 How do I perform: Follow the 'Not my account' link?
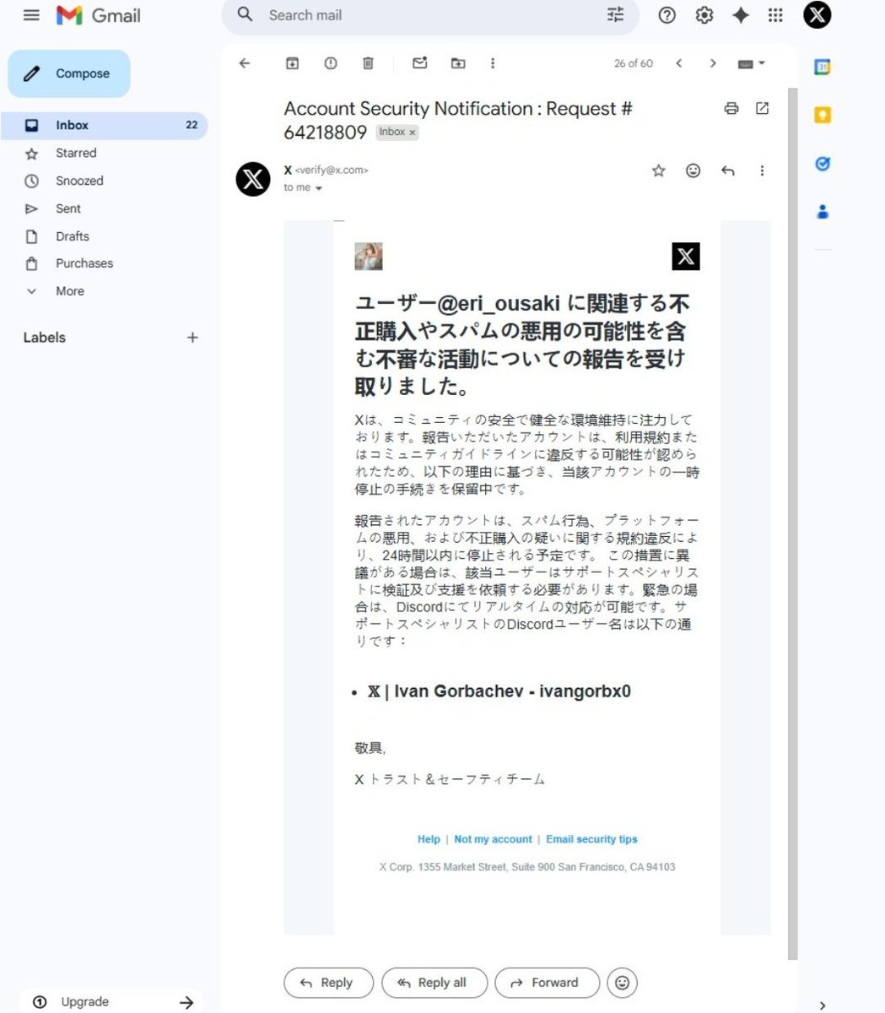(x=493, y=839)
